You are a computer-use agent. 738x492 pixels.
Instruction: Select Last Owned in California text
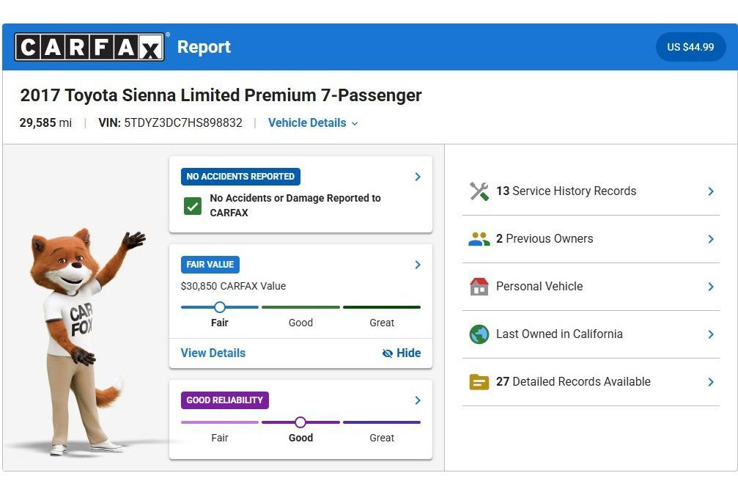tap(559, 334)
